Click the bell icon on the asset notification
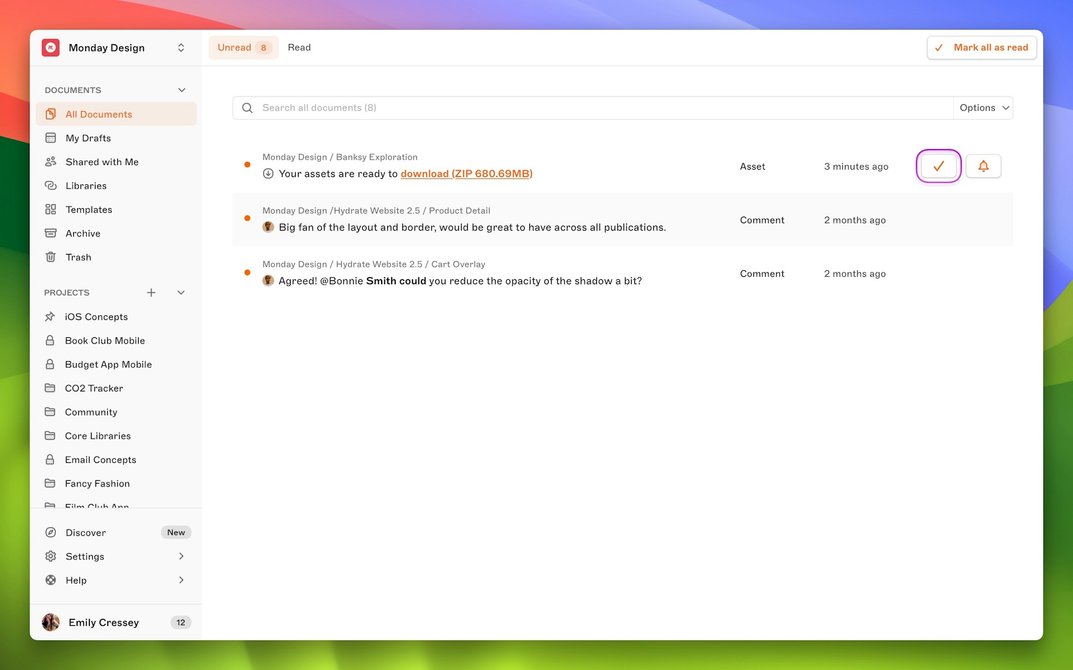 (983, 166)
